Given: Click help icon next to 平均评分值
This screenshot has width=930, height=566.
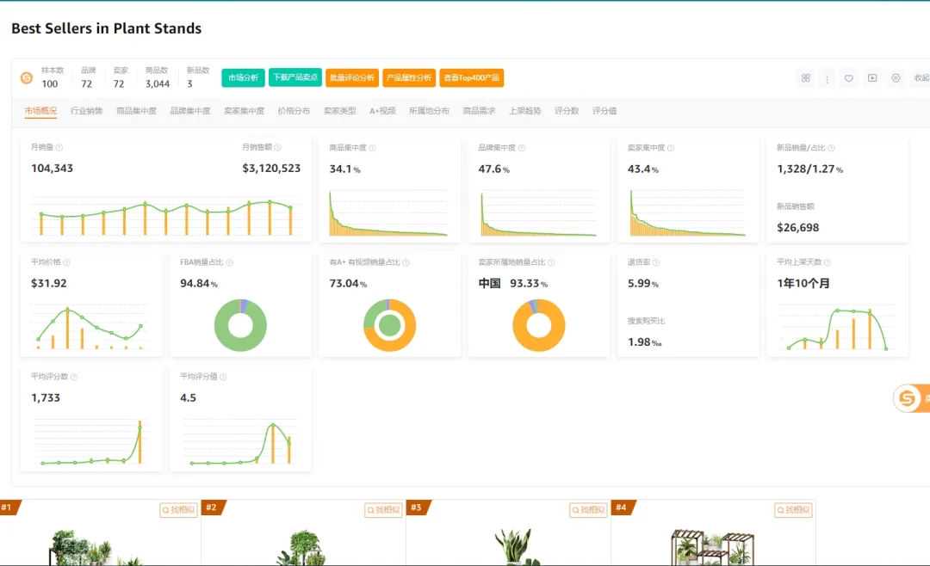Looking at the screenshot, I should point(223,377).
